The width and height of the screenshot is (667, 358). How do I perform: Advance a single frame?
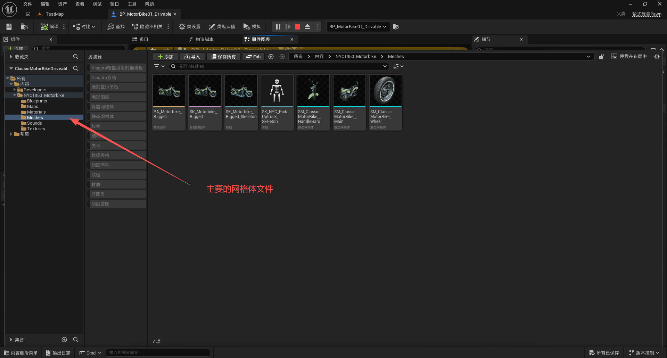click(x=288, y=27)
